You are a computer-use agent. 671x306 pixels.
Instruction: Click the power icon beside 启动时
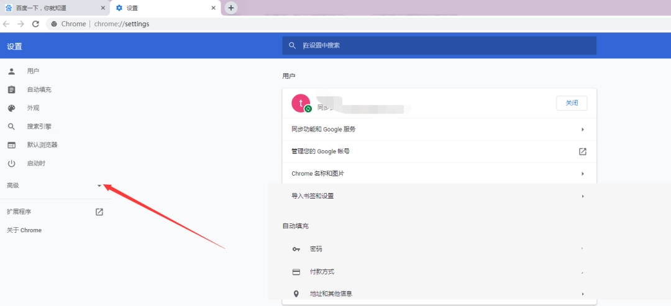[12, 163]
